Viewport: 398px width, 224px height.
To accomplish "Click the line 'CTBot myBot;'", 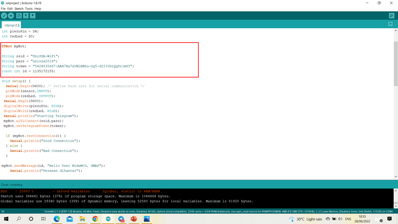I will pyautogui.click(x=14, y=46).
